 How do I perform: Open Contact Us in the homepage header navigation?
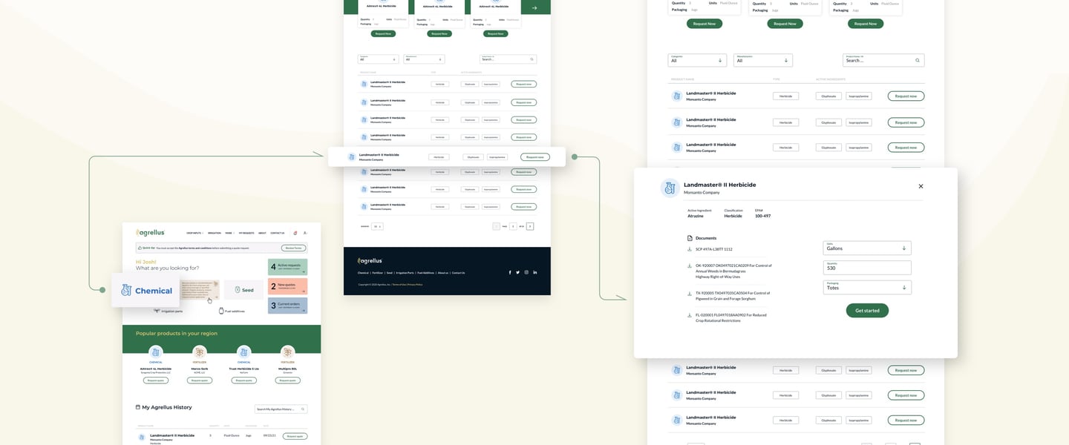point(278,233)
